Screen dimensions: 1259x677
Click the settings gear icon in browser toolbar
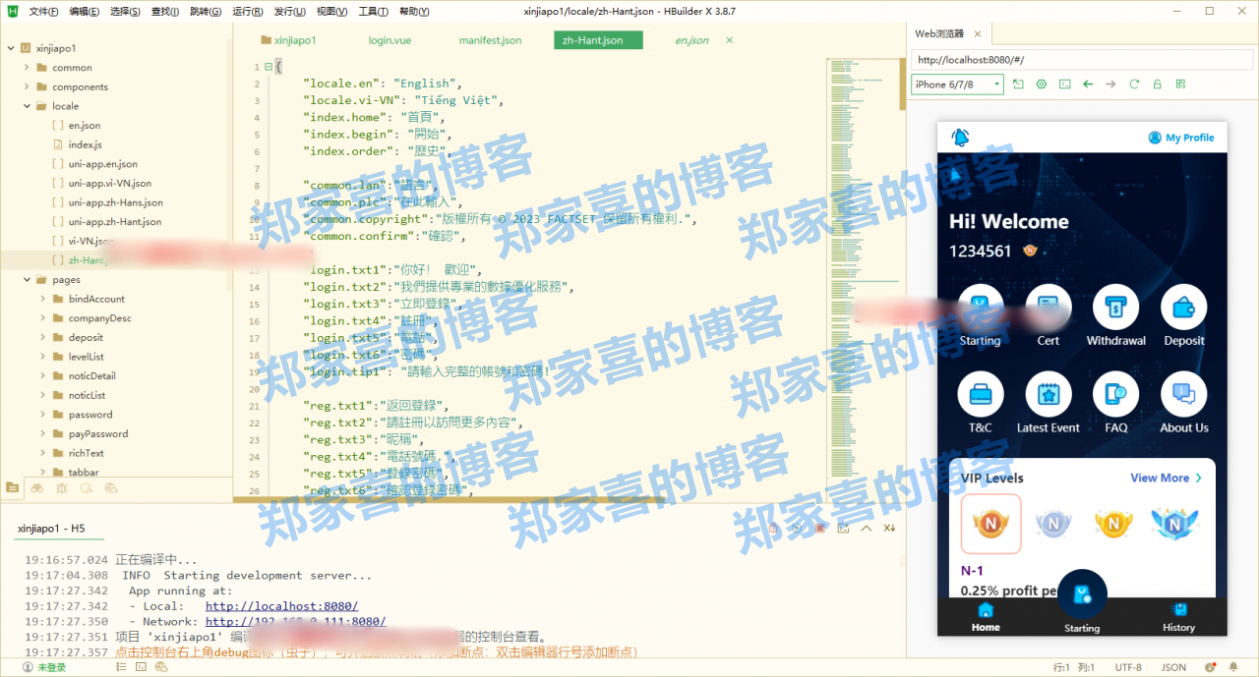click(1042, 85)
